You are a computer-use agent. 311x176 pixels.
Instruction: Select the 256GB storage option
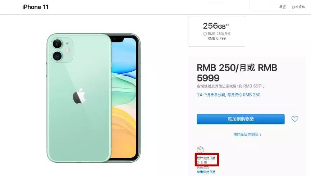tap(216, 31)
